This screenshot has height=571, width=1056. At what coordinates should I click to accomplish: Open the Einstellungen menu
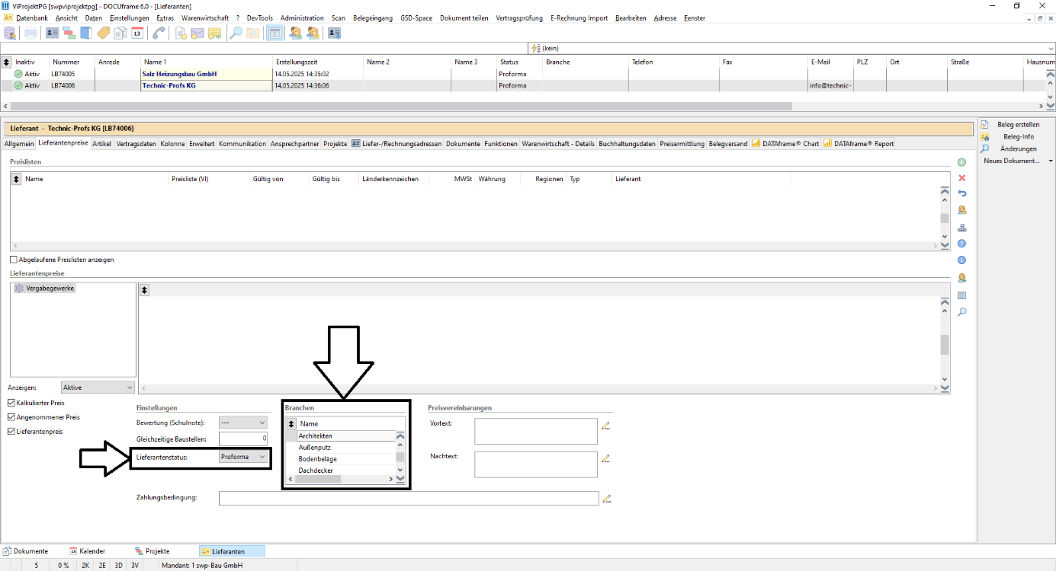tap(130, 18)
